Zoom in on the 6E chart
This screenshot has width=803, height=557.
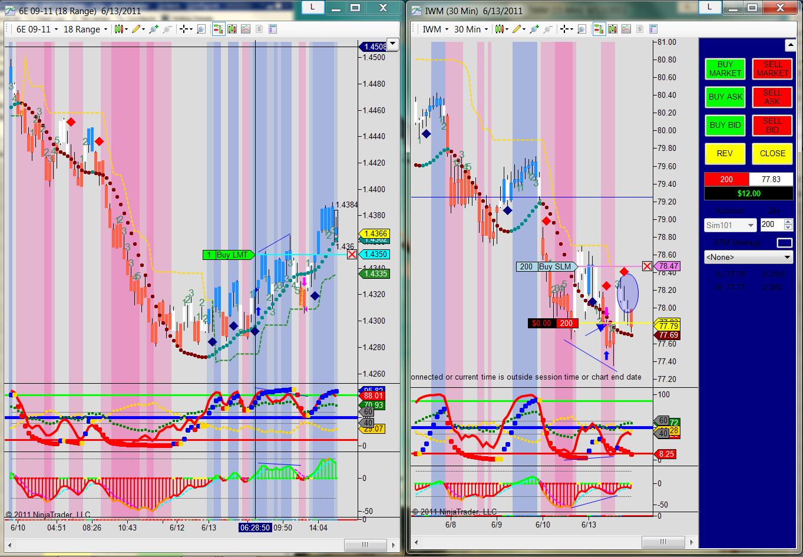coord(154,29)
